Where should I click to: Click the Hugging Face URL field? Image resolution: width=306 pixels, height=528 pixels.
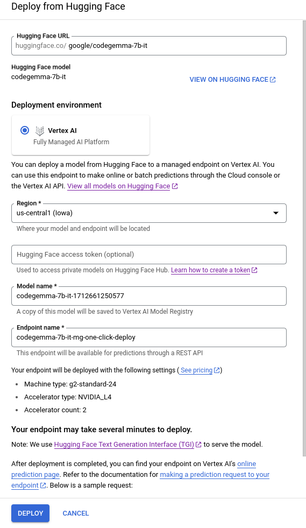click(149, 46)
